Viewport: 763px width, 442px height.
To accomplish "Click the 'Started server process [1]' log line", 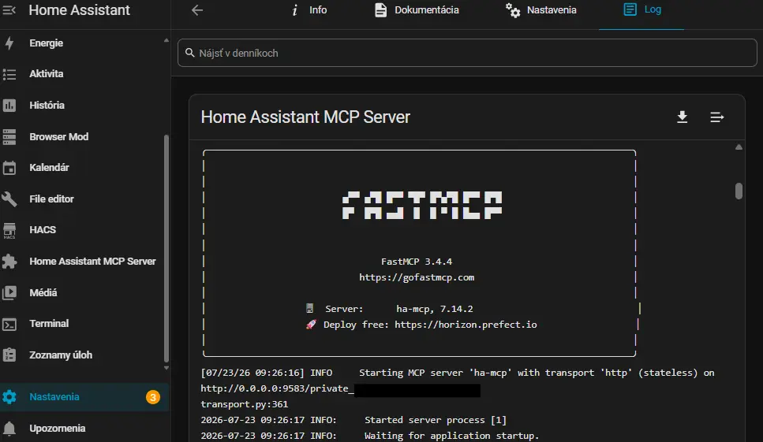I will (x=436, y=420).
